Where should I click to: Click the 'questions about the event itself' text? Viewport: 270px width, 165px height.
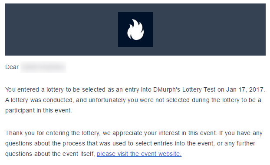click(50, 154)
